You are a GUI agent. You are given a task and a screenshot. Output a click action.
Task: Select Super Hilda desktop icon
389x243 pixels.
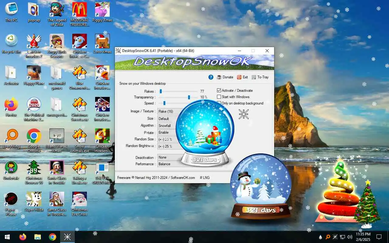(34, 202)
